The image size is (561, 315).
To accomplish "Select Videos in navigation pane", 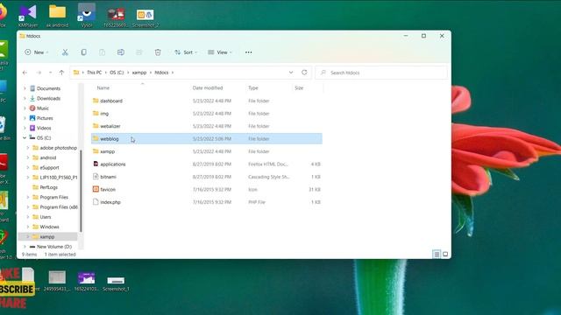I will point(44,128).
